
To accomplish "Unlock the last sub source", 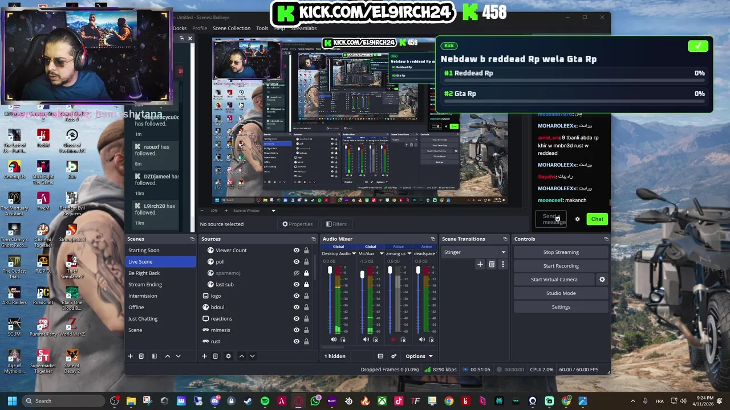I will pos(306,284).
